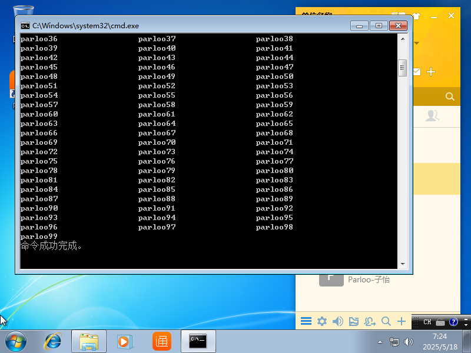The height and width of the screenshot is (353, 471).
Task: Open the cmd window system menu icon
Action: pos(25,26)
